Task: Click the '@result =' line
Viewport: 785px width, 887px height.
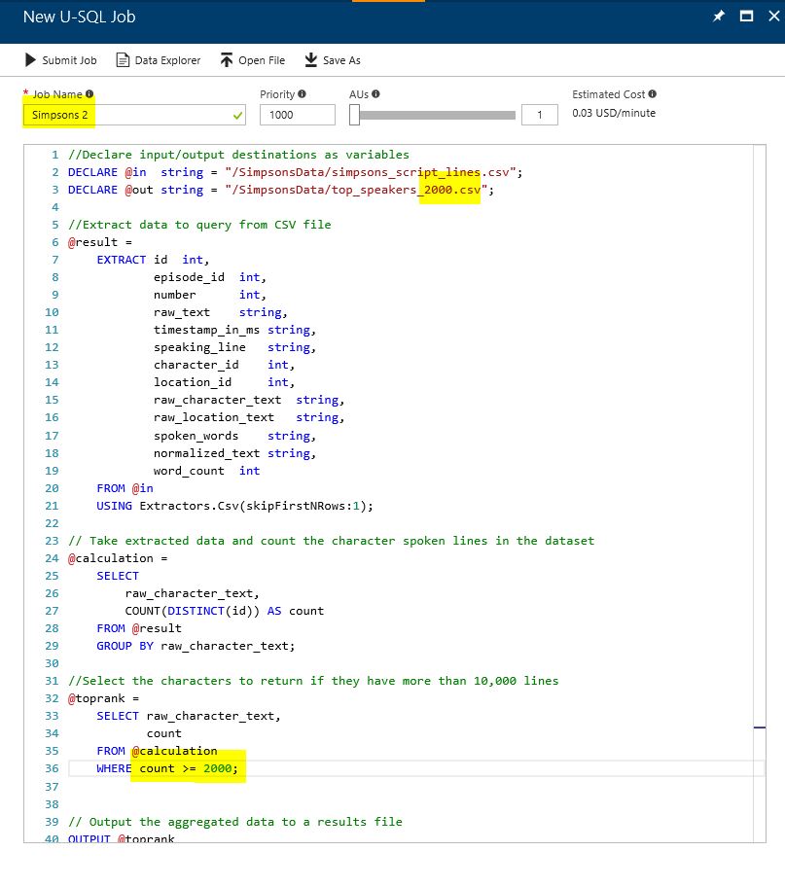Action: (x=99, y=242)
